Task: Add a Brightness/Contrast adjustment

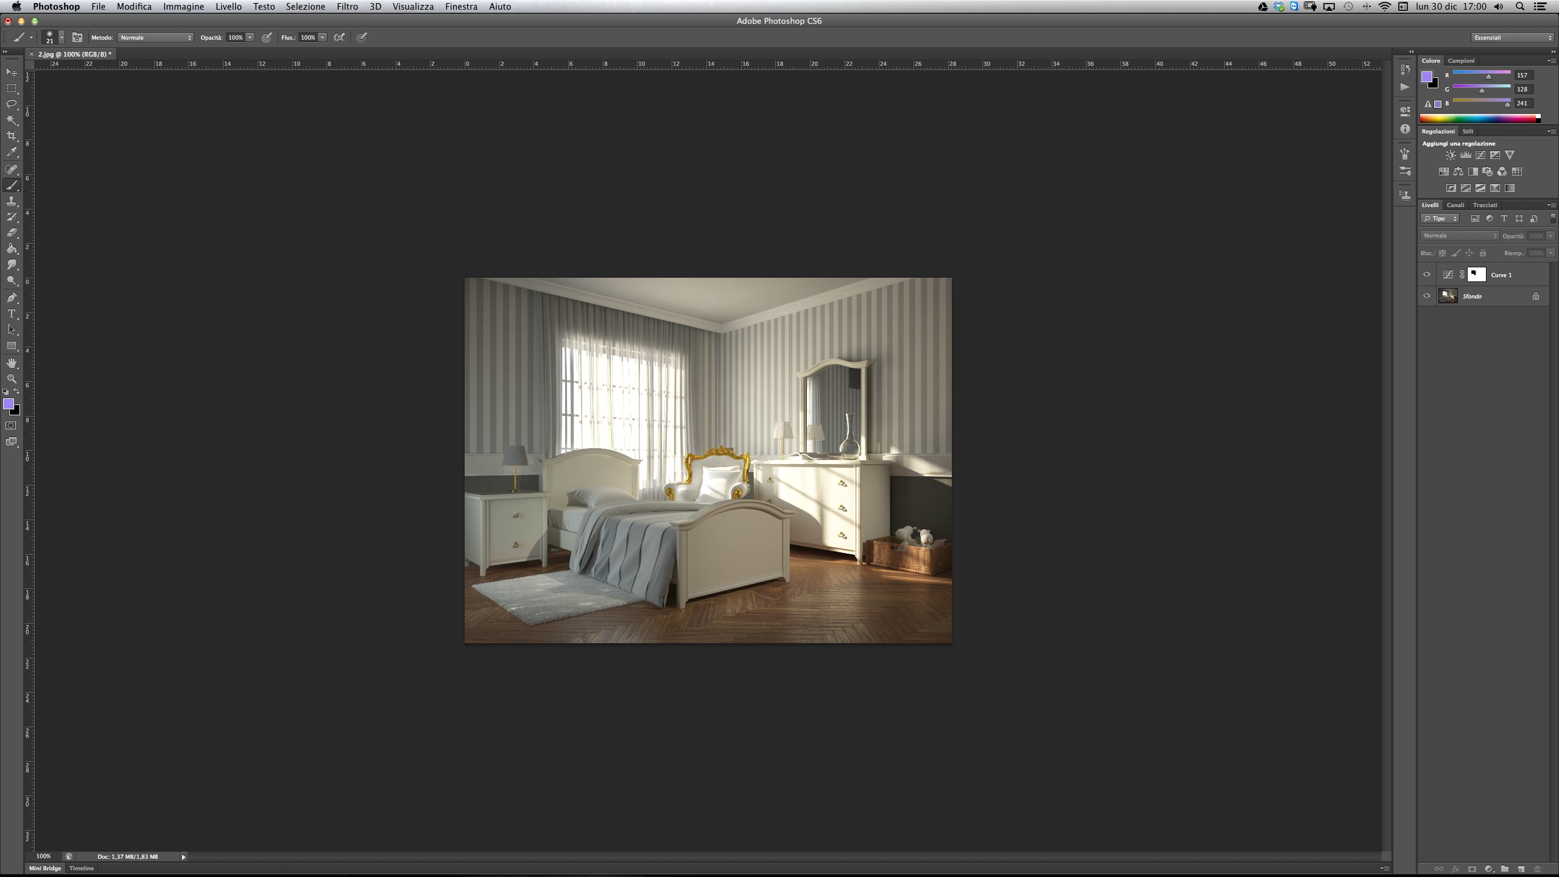Action: tap(1451, 155)
